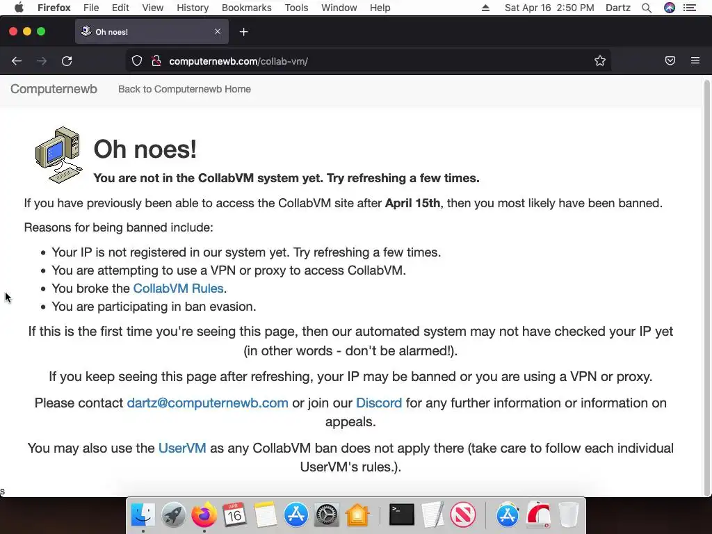Open the blue Applications folder icon in Dock
The height and width of the screenshot is (534, 712).
pos(508,515)
